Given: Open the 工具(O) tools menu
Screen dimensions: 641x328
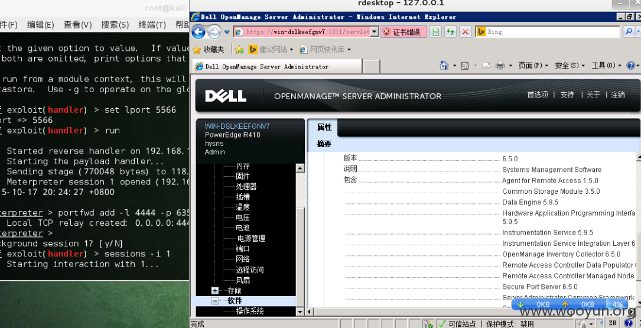Looking at the screenshot, I should (606, 66).
